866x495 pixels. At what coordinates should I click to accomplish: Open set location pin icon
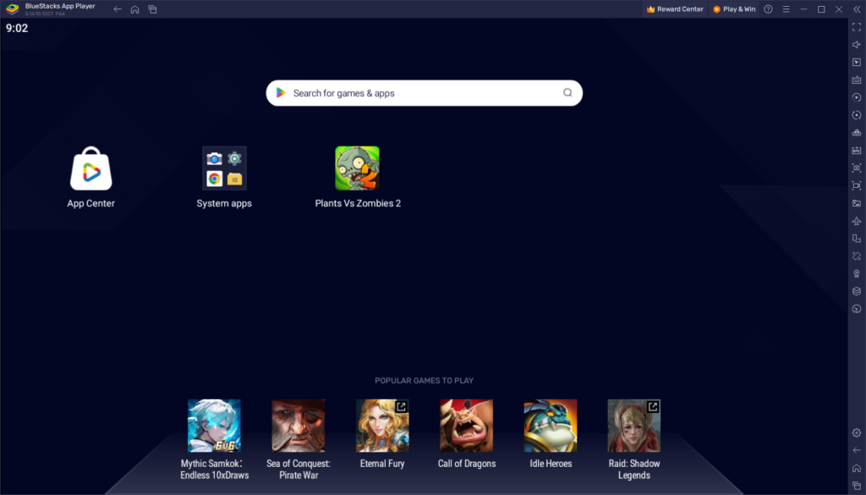pyautogui.click(x=857, y=274)
